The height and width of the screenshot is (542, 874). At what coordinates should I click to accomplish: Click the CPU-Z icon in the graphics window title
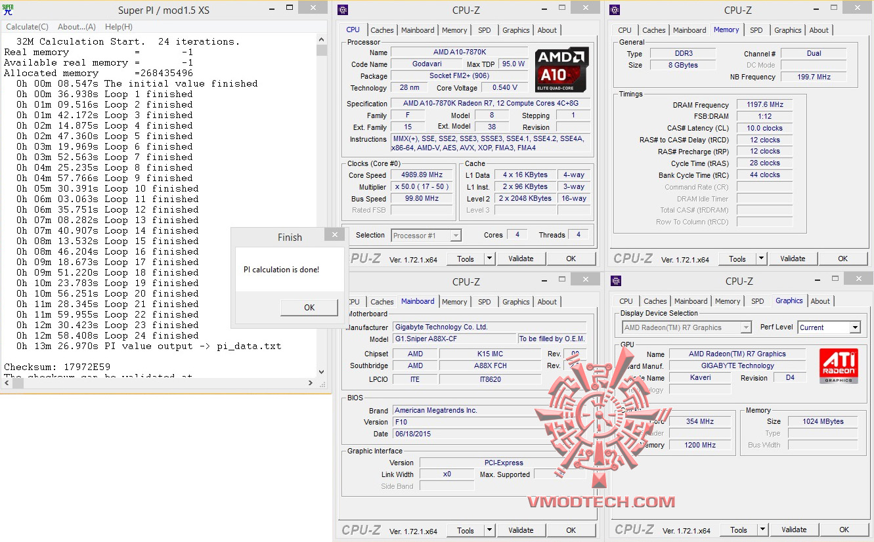click(615, 281)
